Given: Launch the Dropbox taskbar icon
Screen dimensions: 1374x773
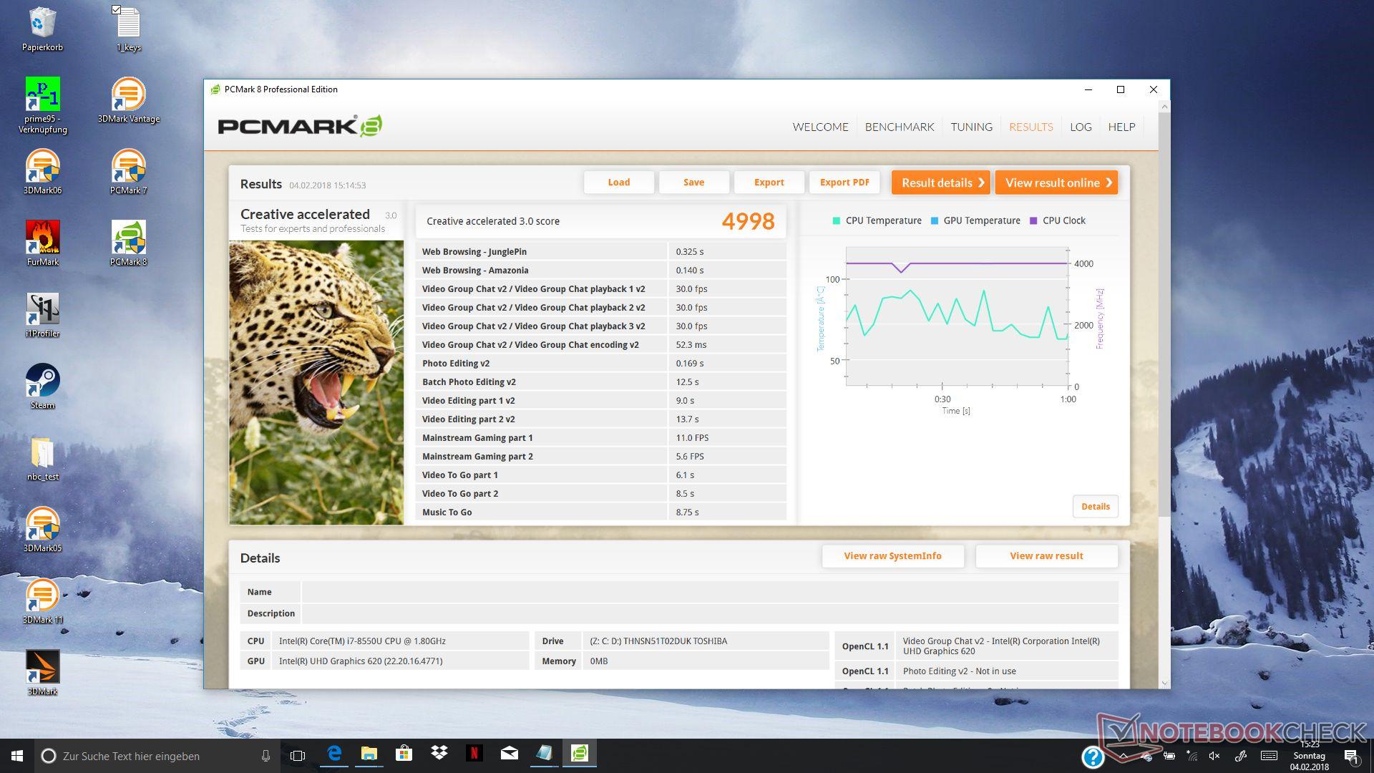Looking at the screenshot, I should [439, 754].
